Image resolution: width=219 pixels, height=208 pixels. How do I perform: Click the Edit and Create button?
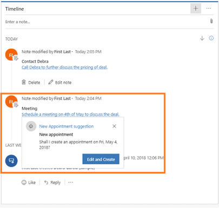[x=101, y=159]
